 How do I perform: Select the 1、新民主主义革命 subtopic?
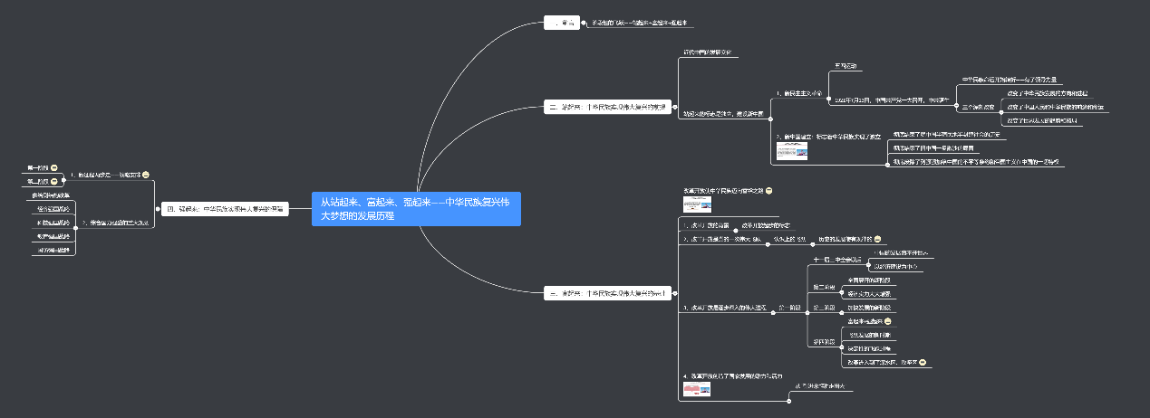[798, 93]
